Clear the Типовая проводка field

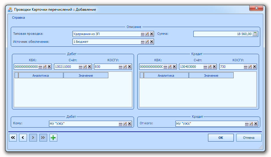[x=152, y=34]
